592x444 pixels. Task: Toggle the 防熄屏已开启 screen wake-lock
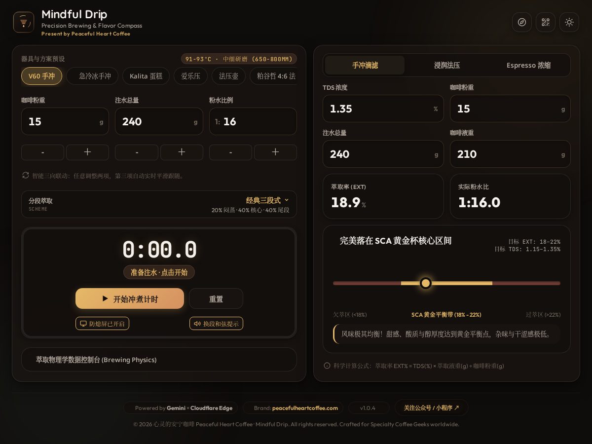click(102, 324)
